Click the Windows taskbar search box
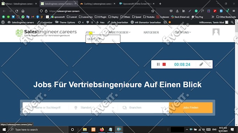 click(x=38, y=130)
